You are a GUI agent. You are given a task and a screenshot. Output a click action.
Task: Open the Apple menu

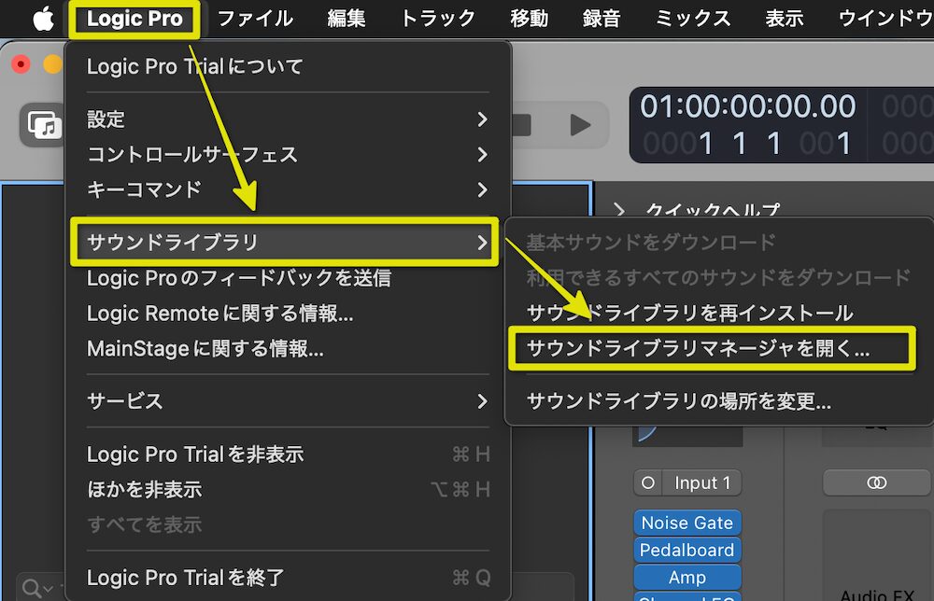44,19
